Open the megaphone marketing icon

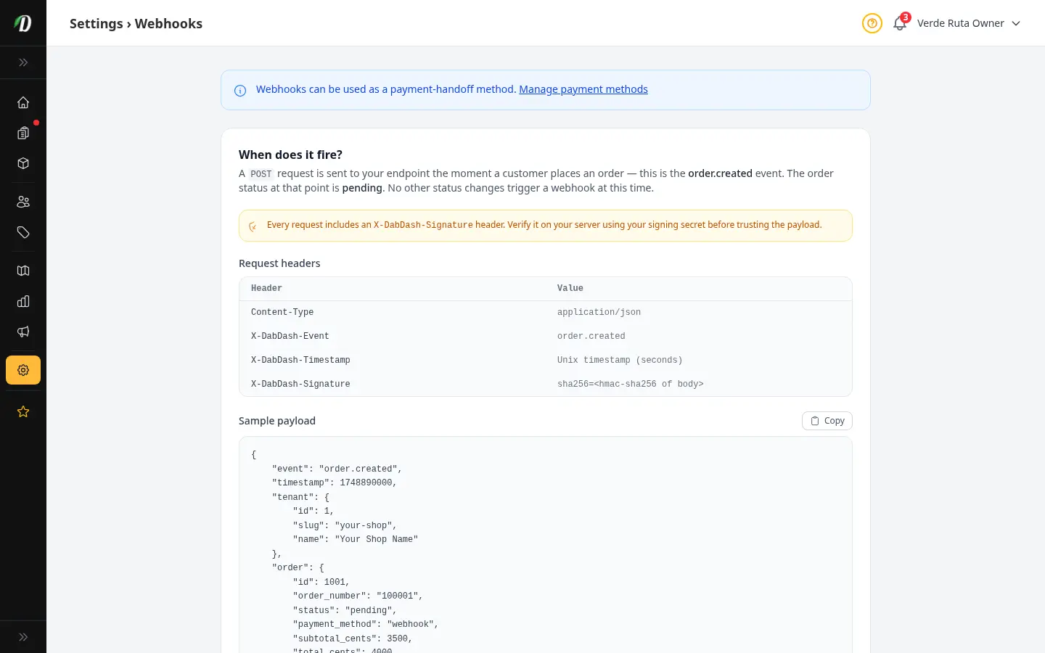23,332
